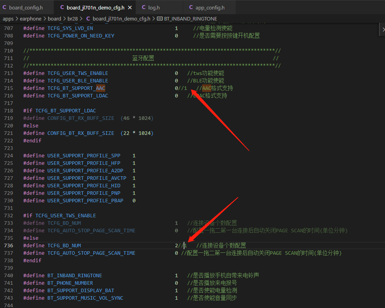This screenshot has height=308, width=385.
Task: Open the board breadcrumb folder
Action: tap(54, 19)
